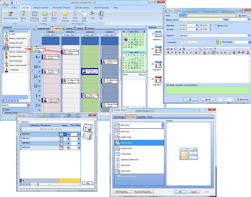This screenshot has height=197, width=251.
Task: Switch to the Events tab
Action: pyautogui.click(x=68, y=28)
